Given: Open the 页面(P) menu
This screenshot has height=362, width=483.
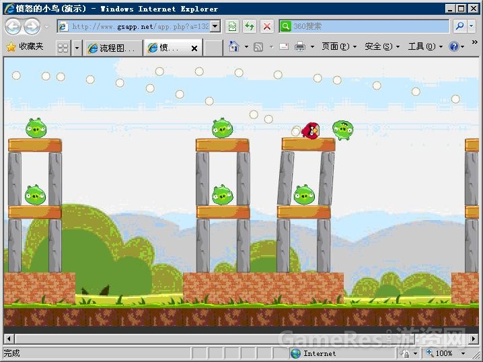Looking at the screenshot, I should click(x=339, y=46).
